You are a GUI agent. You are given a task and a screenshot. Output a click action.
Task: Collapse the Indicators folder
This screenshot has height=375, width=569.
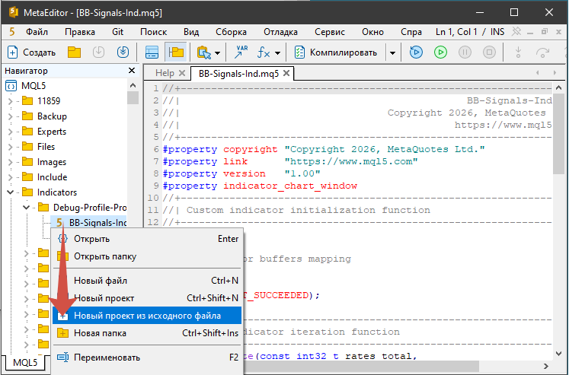[10, 192]
